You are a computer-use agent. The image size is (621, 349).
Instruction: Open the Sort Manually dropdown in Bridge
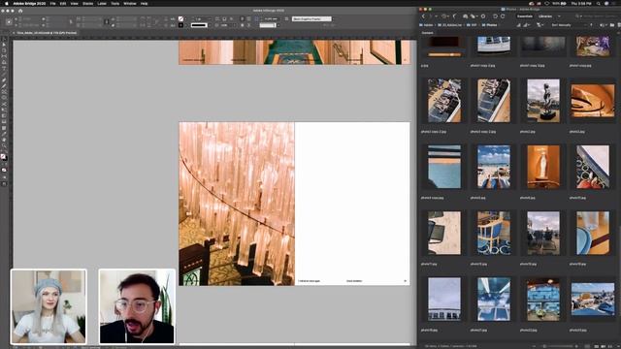566,25
